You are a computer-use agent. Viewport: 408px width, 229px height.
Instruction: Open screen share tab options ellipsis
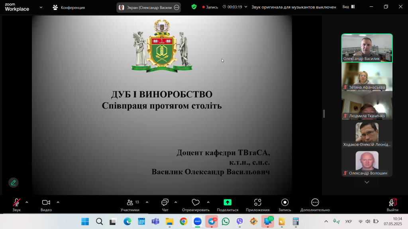[x=177, y=8]
